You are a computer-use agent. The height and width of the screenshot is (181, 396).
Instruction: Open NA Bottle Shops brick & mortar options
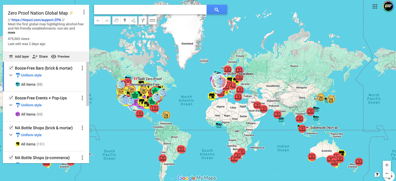(82, 128)
